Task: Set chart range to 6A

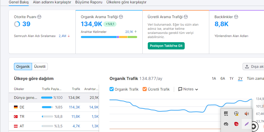Action: point(223,78)
